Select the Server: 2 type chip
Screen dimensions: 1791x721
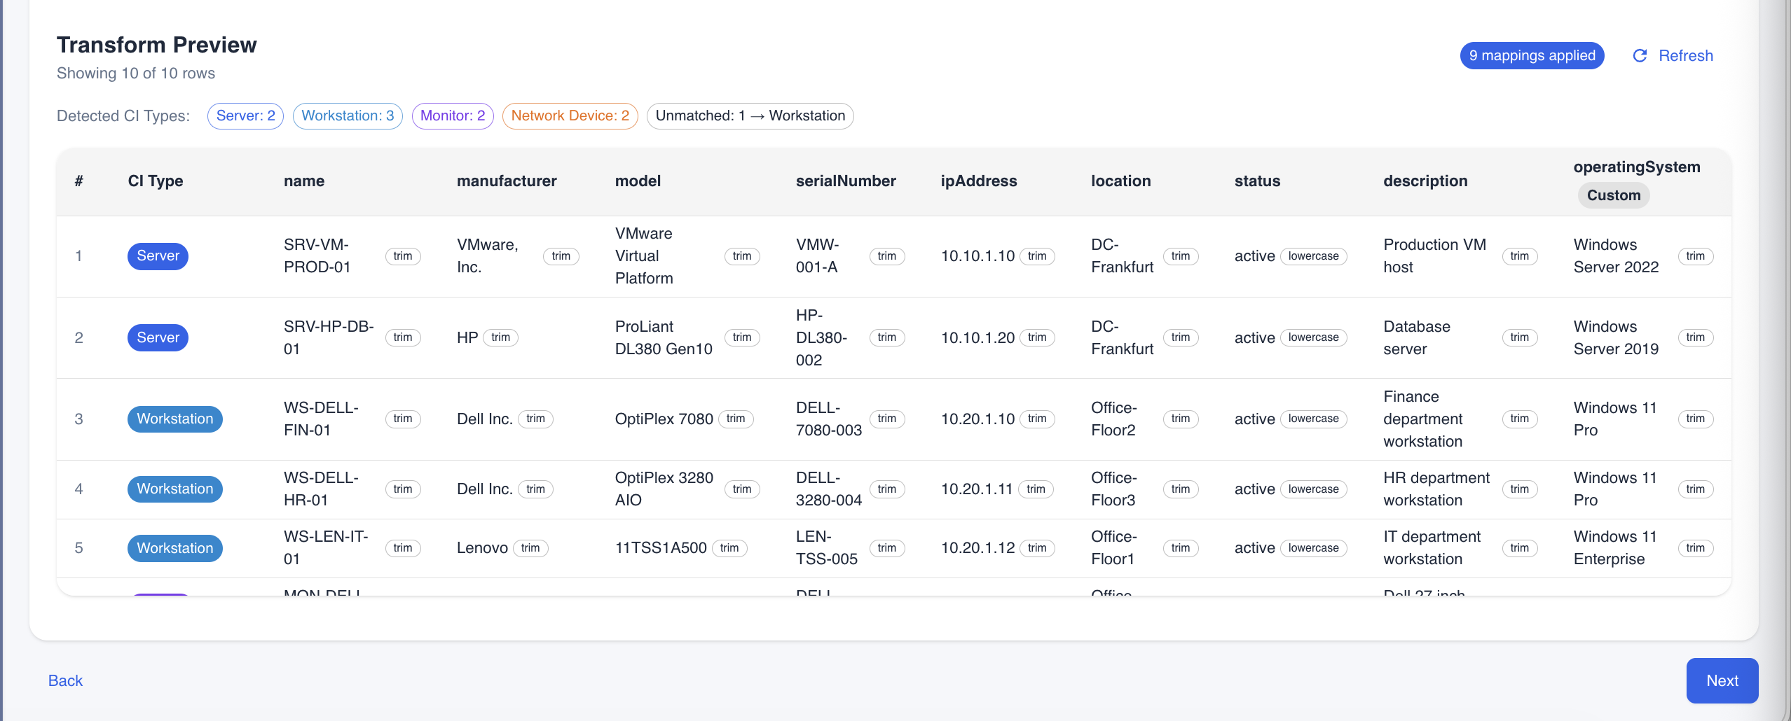click(245, 116)
